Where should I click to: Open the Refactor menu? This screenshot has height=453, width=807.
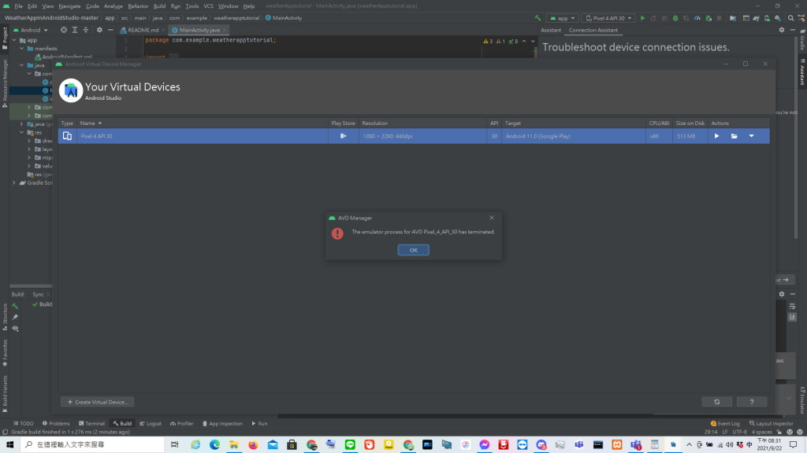coord(138,6)
